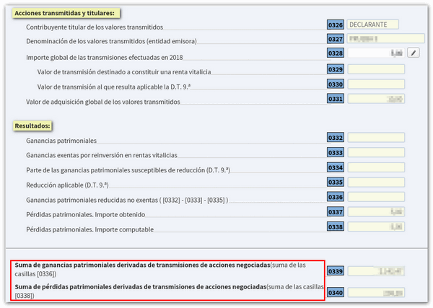The width and height of the screenshot is (433, 308).
Task: Select the gains susceptible to reduction field 0334
Action: (x=375, y=167)
